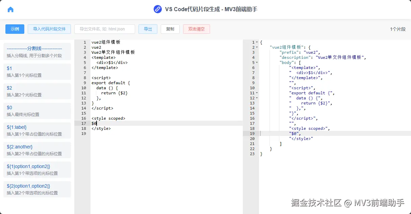Click the blue link logo in title
This screenshot has height=214, width=411.
click(158, 9)
